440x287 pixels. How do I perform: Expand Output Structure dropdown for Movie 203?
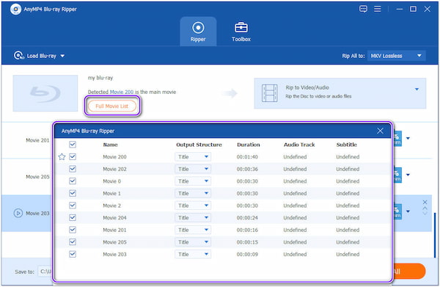193,254
